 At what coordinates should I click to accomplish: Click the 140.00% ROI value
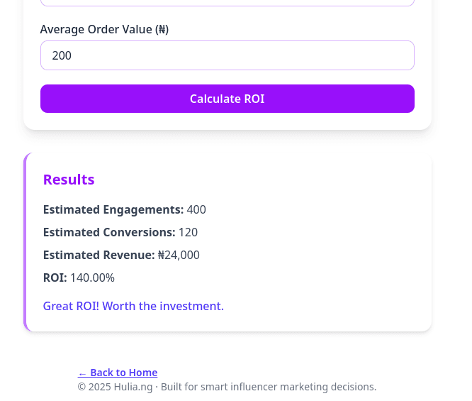pos(92,278)
